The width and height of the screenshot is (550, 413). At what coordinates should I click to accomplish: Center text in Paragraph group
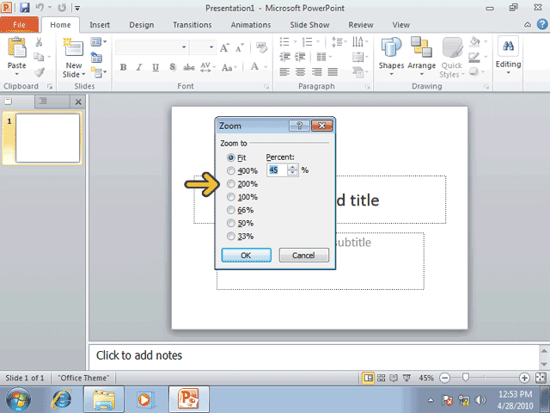(x=301, y=72)
